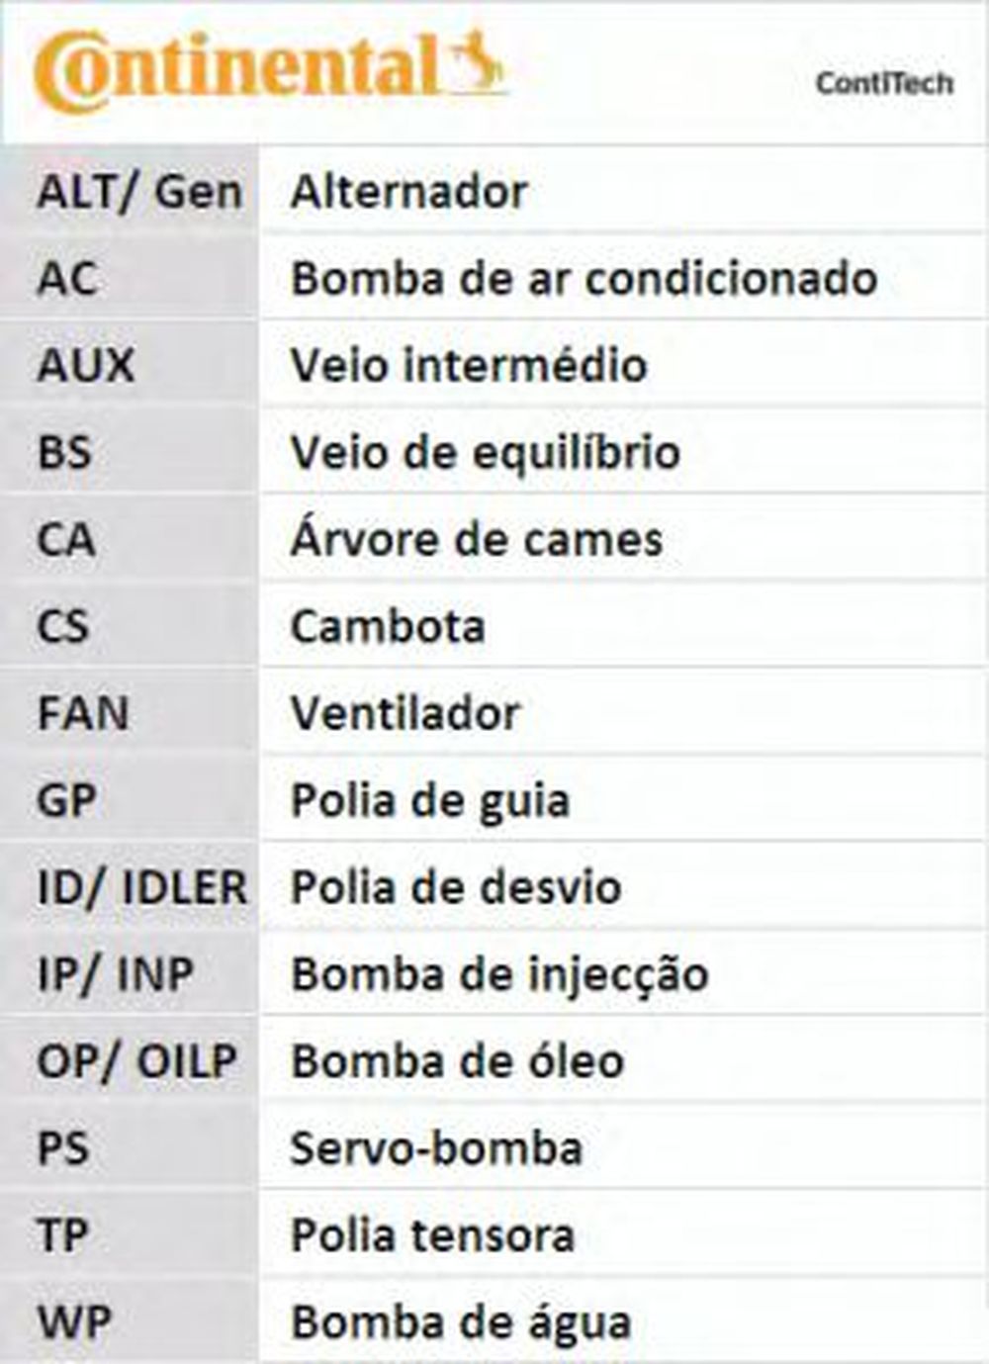This screenshot has width=989, height=1364.
Task: Select the FAN abbreviation cell
Action: (83, 714)
